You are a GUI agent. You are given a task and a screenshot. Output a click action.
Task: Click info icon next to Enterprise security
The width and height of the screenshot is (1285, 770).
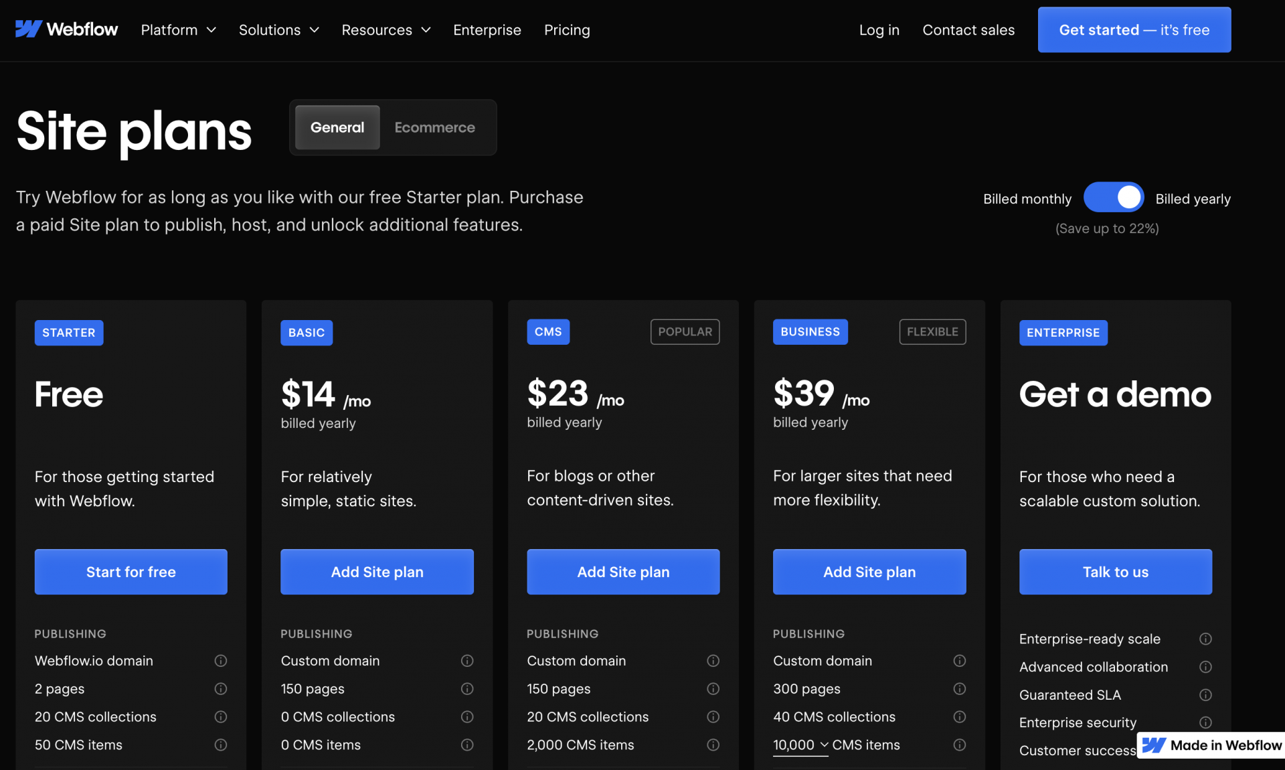click(x=1205, y=722)
